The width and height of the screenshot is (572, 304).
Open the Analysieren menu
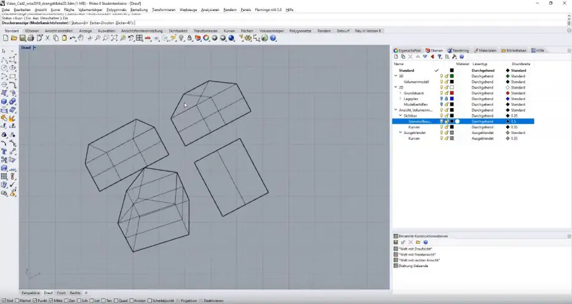pos(210,10)
